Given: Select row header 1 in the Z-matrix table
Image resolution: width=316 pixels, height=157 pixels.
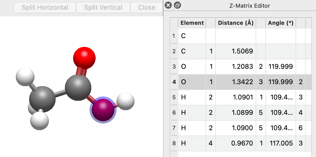Looking at the screenshot, I should point(174,36).
